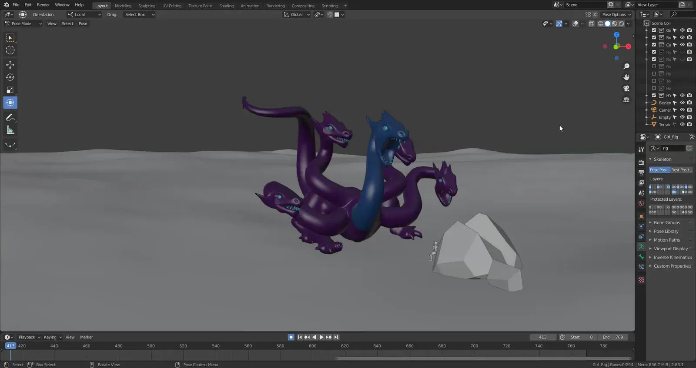Viewport: 696px width, 368px height.
Task: Click the hand pan-view gizmo
Action: pyautogui.click(x=626, y=77)
